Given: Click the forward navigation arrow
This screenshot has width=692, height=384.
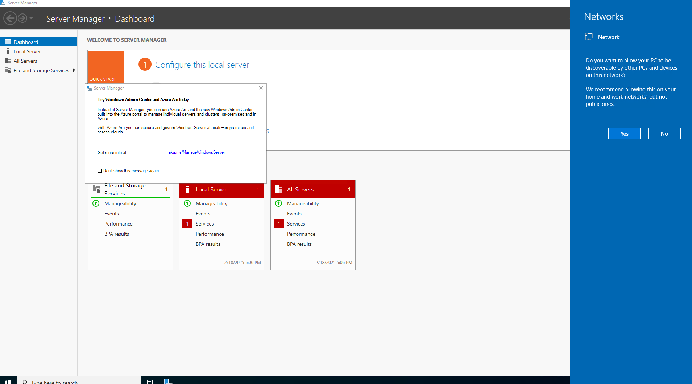Looking at the screenshot, I should (x=22, y=18).
